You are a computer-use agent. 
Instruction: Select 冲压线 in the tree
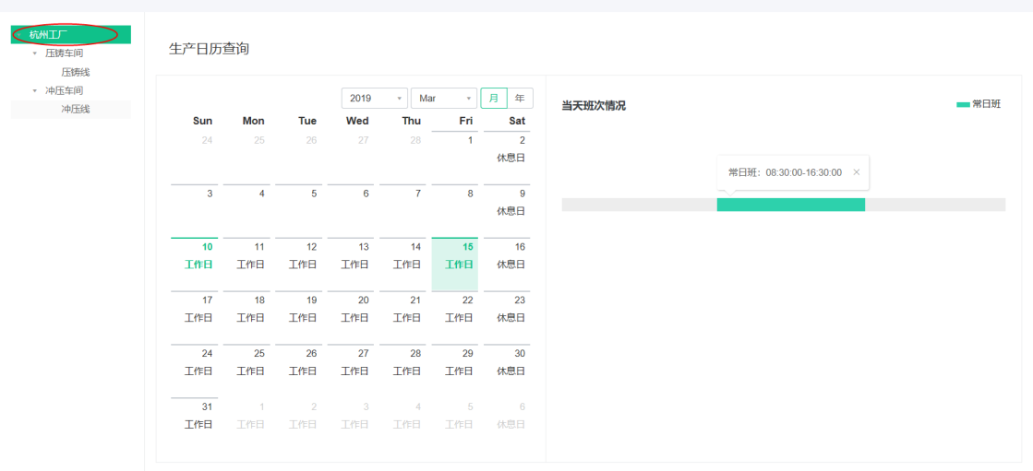76,109
